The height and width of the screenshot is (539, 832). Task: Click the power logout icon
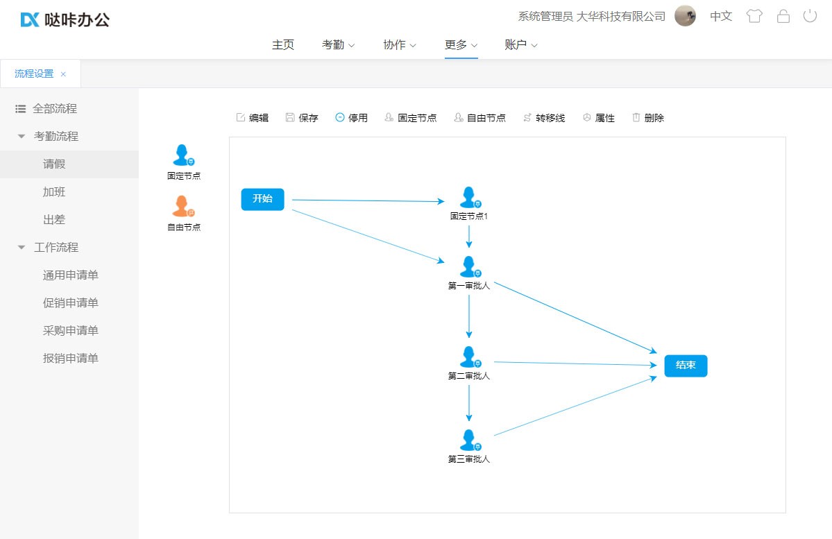(810, 16)
